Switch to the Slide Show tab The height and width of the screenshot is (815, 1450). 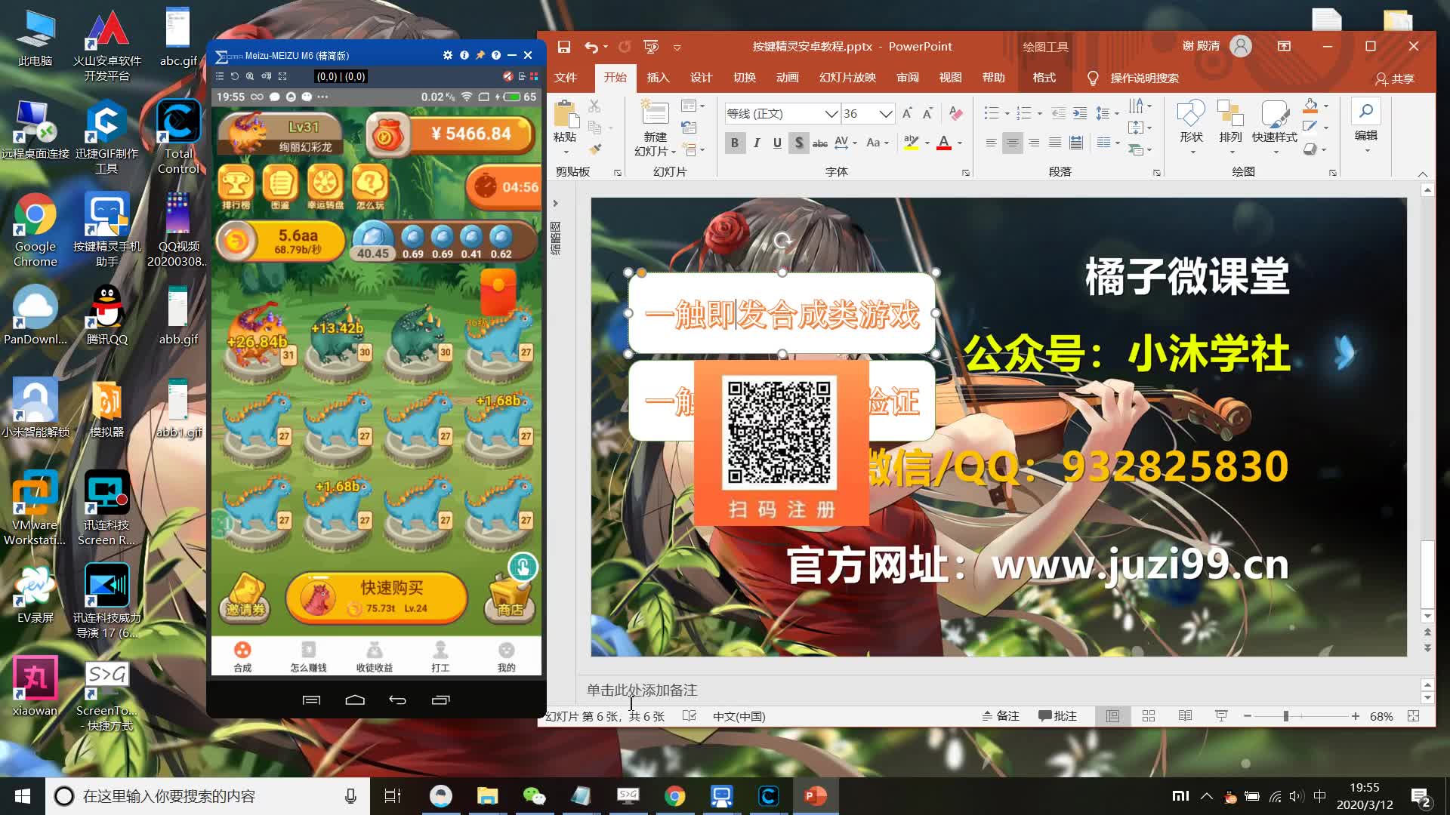coord(847,78)
